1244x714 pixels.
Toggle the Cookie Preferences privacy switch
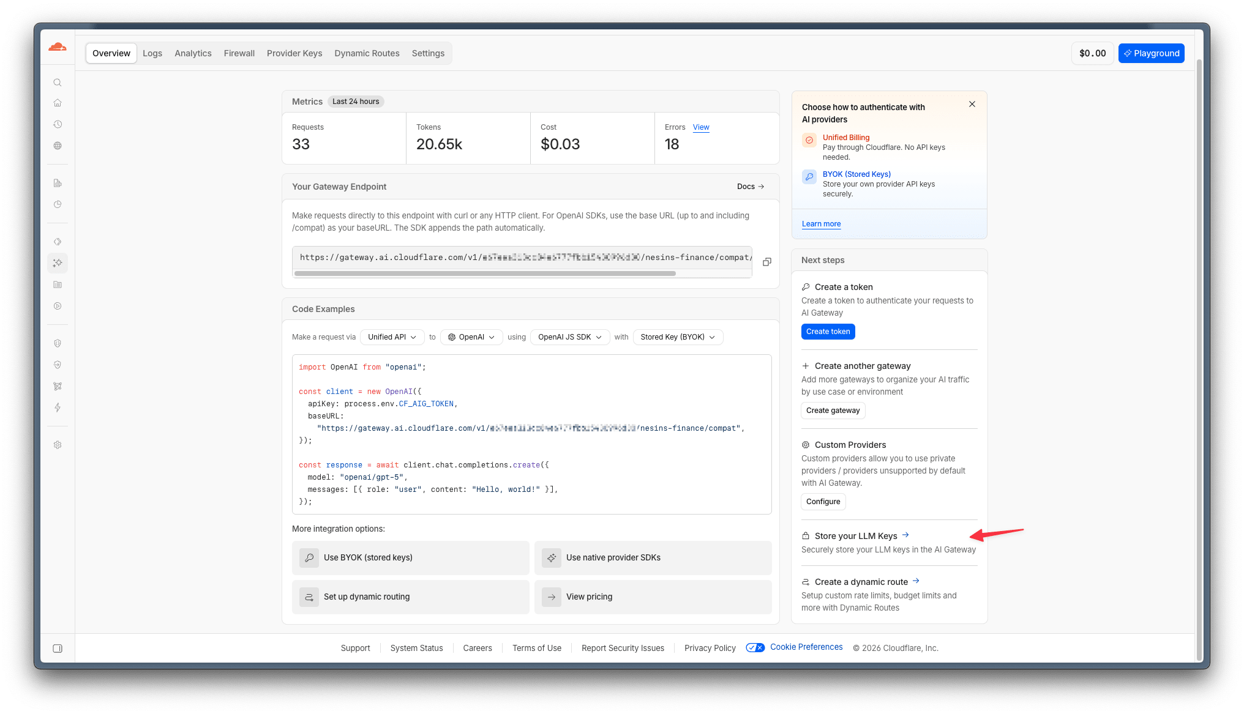[755, 647]
